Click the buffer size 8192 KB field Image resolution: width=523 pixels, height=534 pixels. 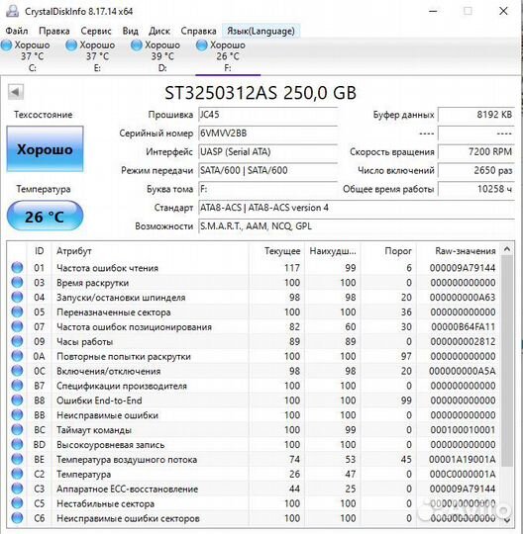(x=476, y=115)
